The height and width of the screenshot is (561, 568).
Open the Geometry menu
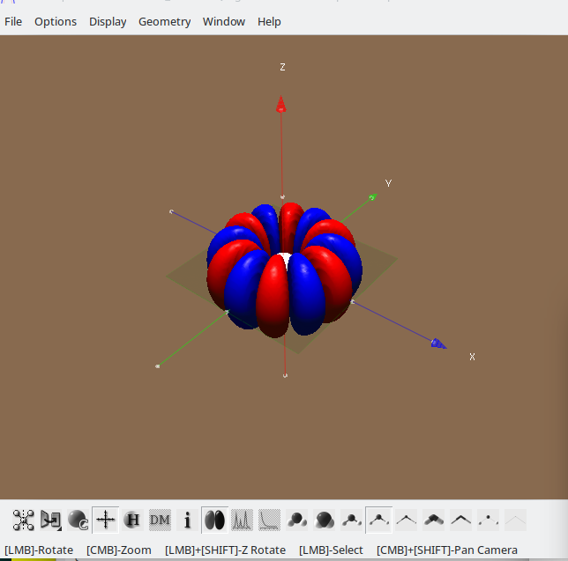pyautogui.click(x=164, y=21)
